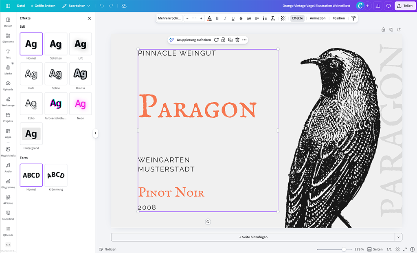Open the Werkzeuge panel
This screenshot has width=417, height=253.
(x=8, y=101)
